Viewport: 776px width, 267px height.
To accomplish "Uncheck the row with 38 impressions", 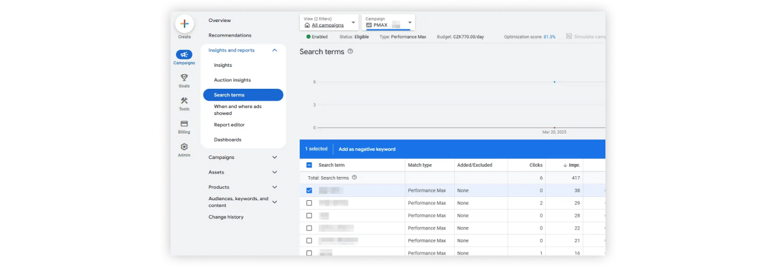I will 309,190.
